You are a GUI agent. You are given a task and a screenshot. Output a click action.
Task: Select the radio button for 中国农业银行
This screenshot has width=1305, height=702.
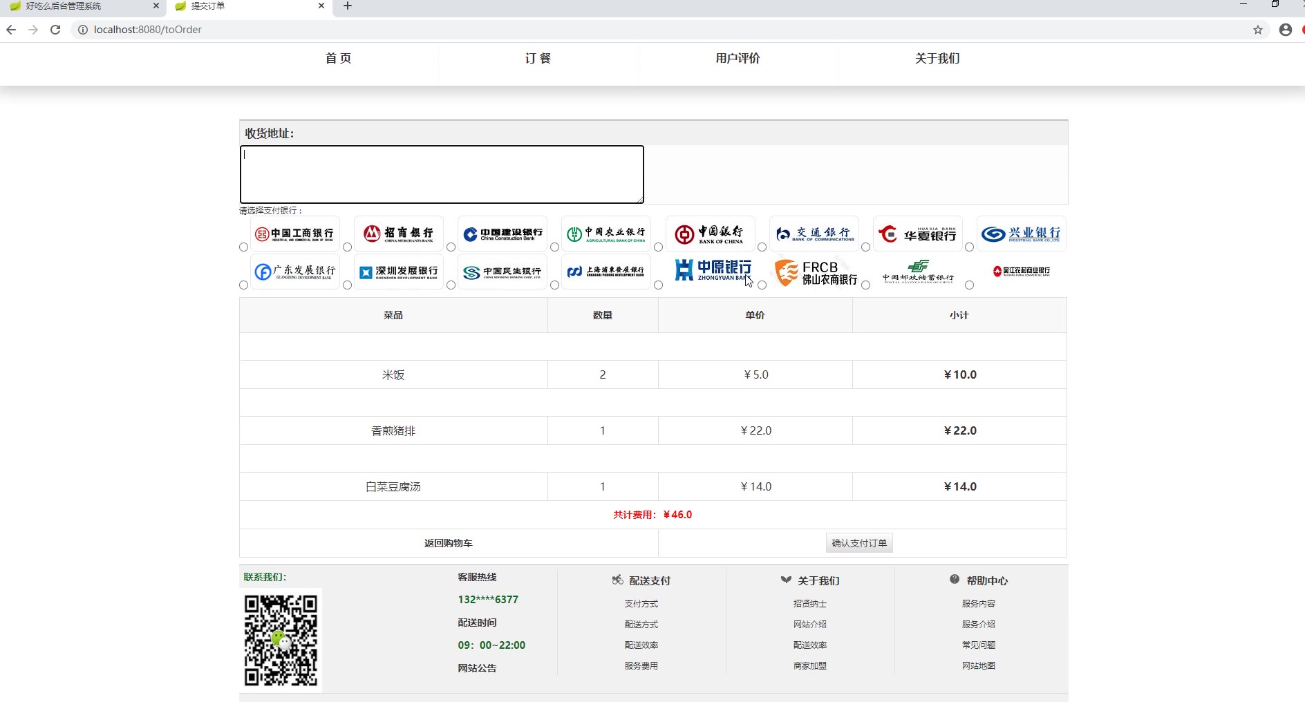pos(554,247)
